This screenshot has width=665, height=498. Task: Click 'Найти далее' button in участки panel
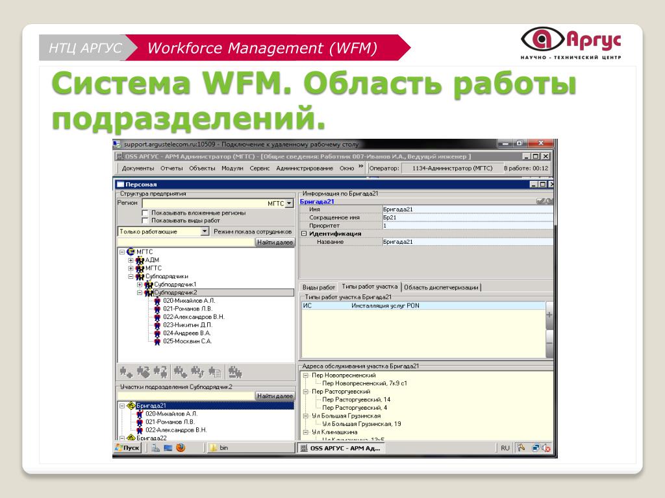tap(275, 396)
